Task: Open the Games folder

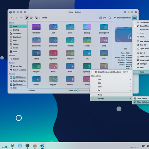Action: point(87,42)
